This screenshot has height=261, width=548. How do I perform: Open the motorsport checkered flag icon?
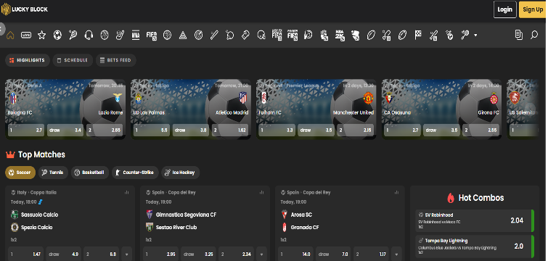click(418, 35)
